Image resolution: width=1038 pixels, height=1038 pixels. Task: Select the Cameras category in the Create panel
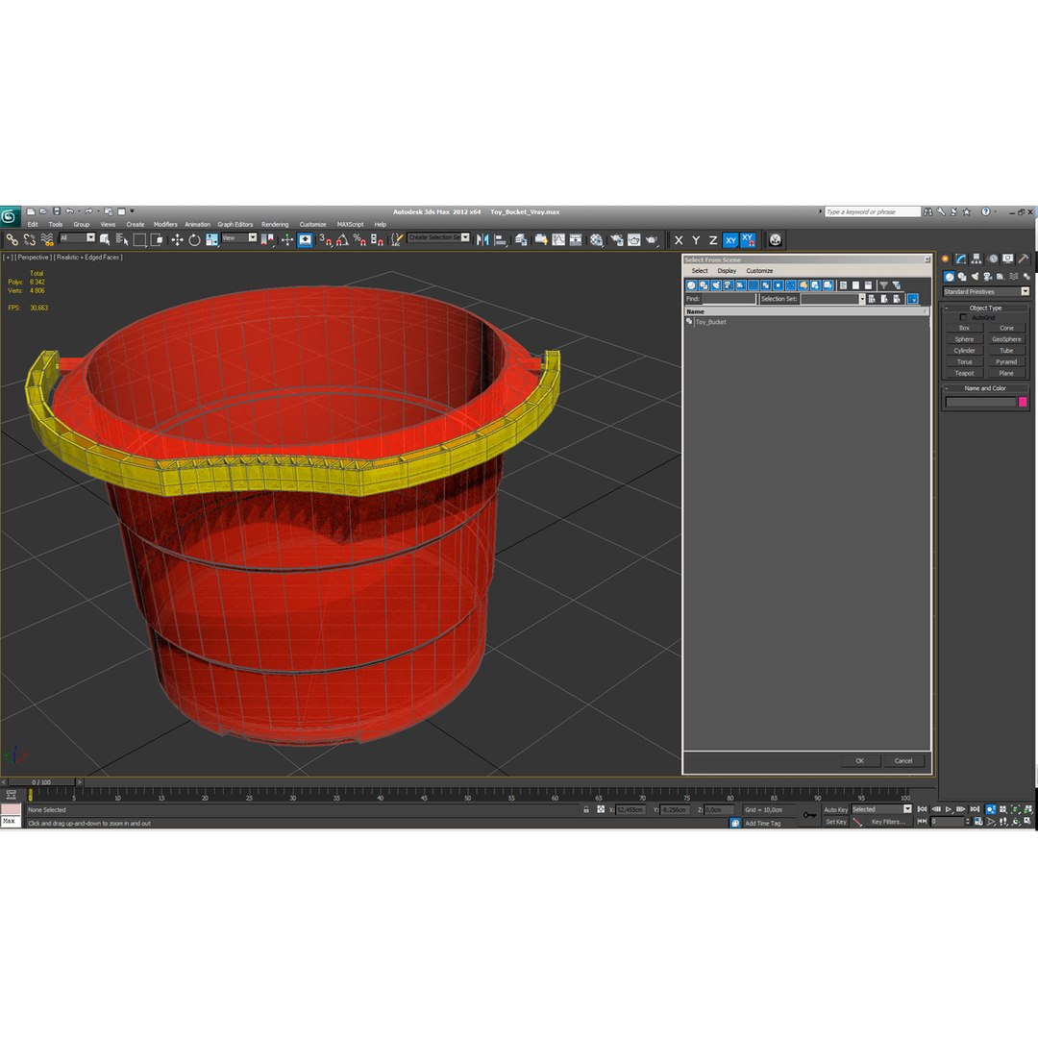(988, 277)
